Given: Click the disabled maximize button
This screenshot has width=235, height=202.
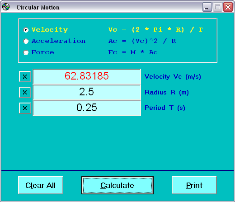Looking at the screenshot, I should click(x=217, y=7).
